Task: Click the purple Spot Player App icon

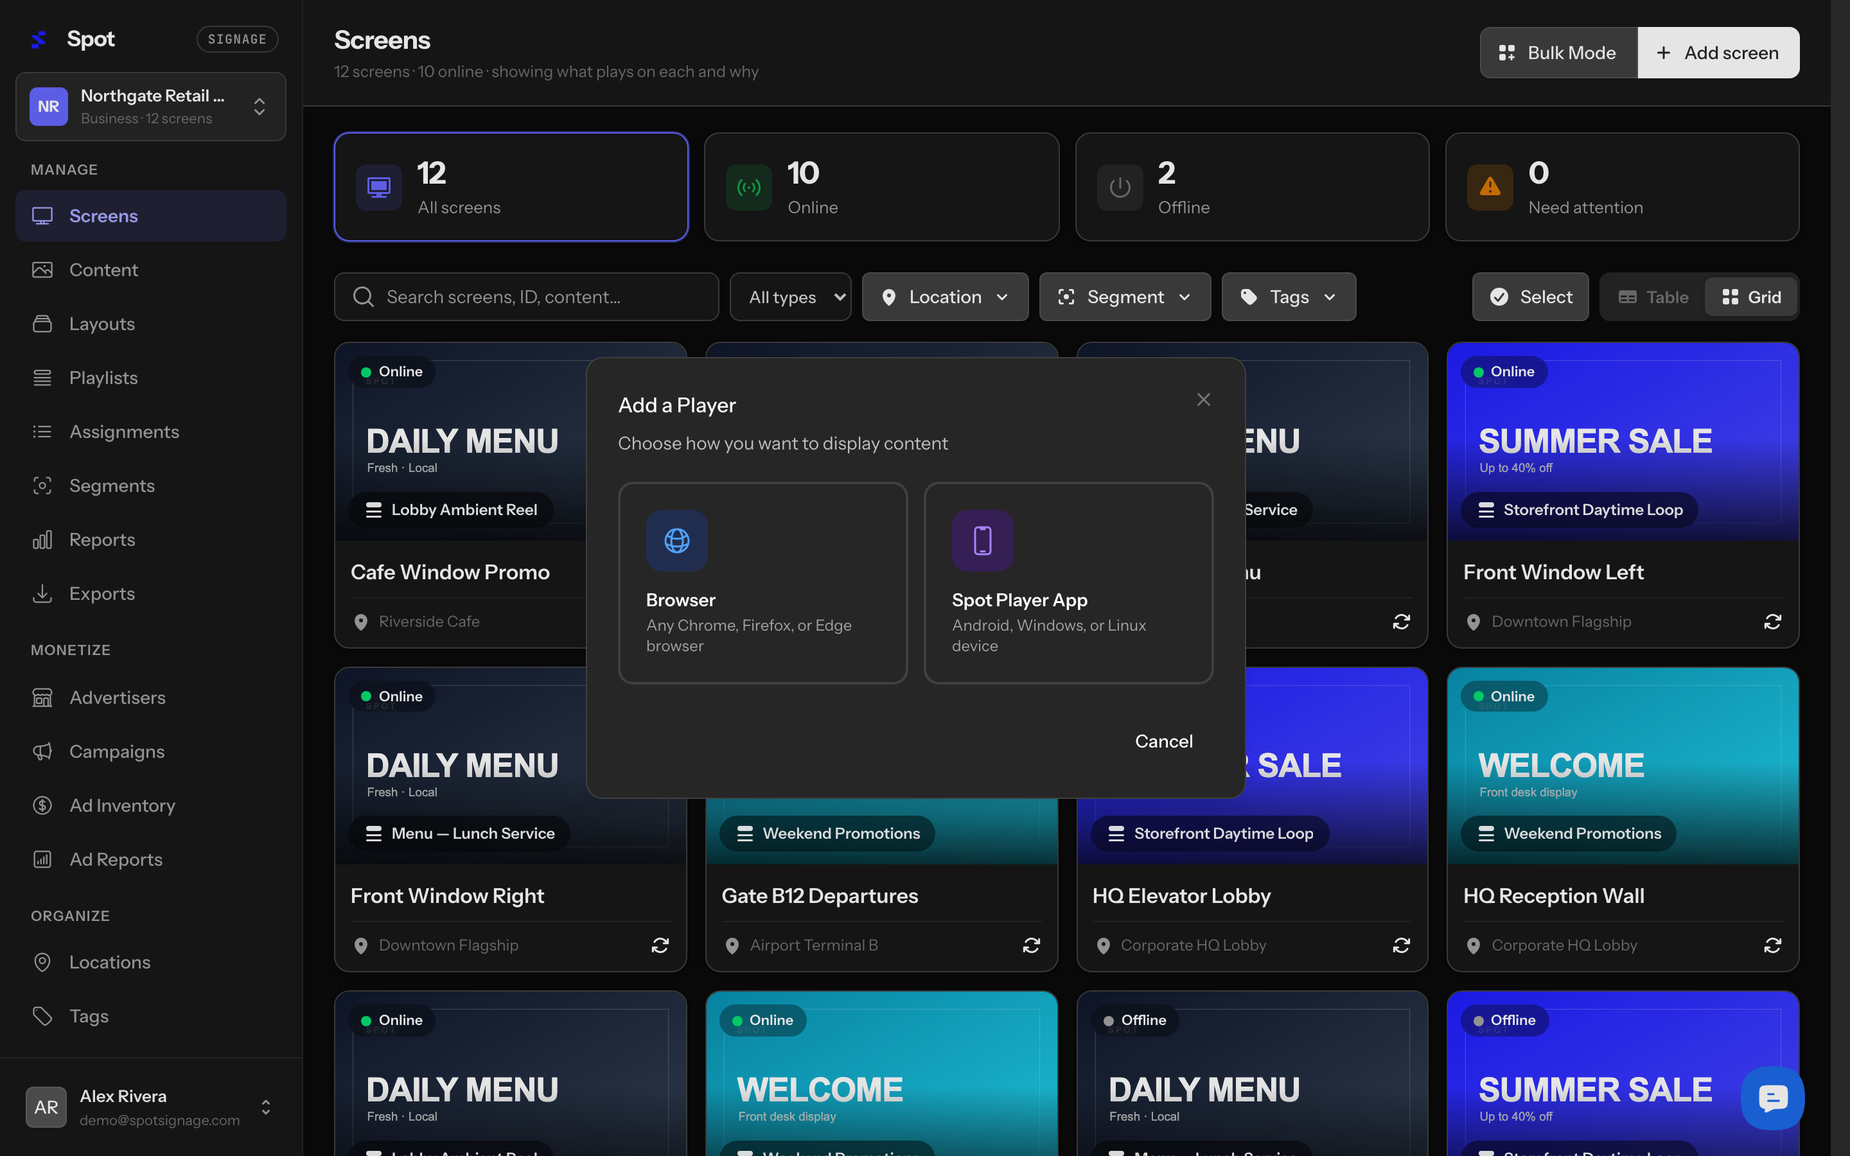Action: pos(982,541)
